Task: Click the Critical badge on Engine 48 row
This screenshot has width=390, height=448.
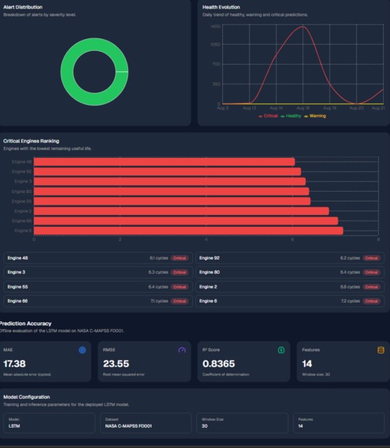Action: pyautogui.click(x=180, y=258)
